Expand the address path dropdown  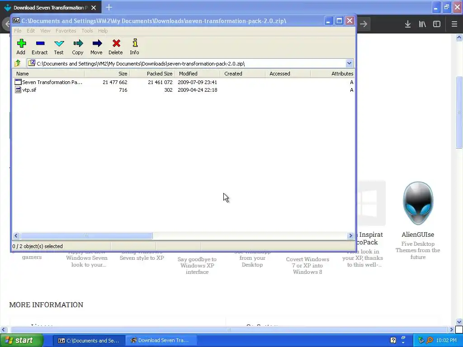coord(349,63)
